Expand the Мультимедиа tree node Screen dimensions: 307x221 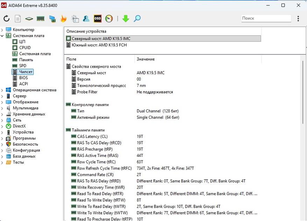pos(2,108)
